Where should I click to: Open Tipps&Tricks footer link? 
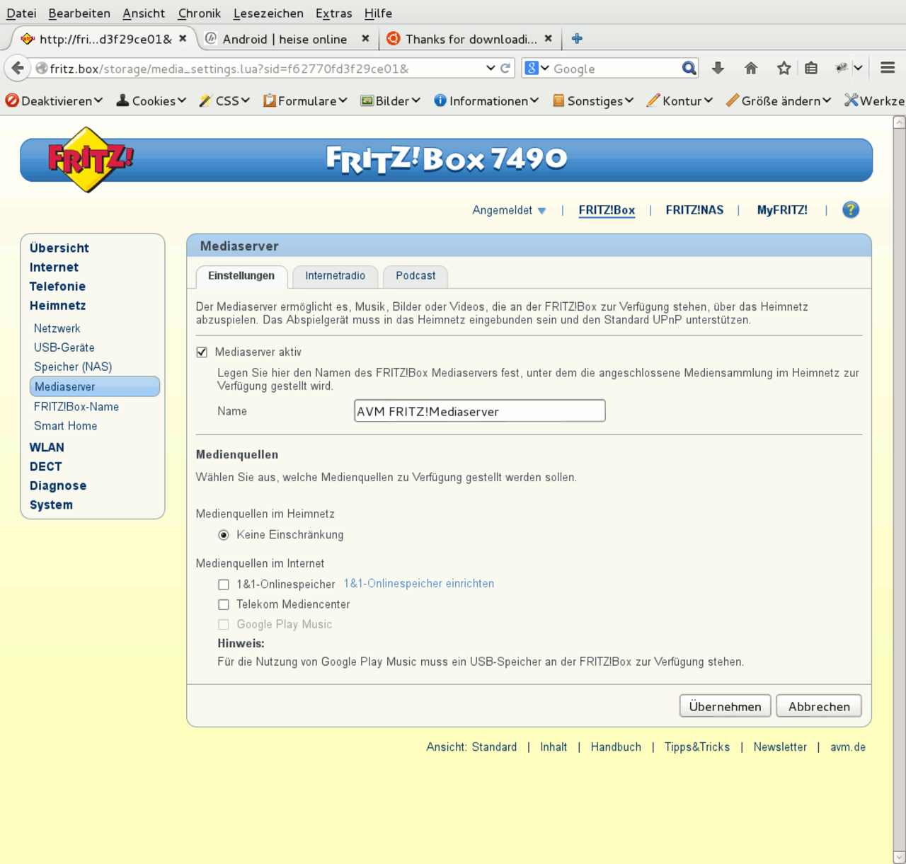tap(697, 747)
